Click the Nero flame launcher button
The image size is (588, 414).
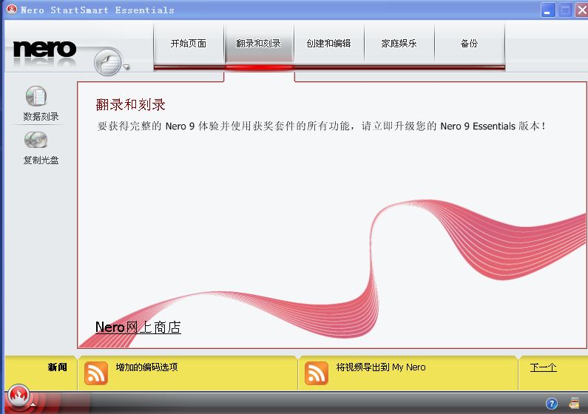(18, 396)
